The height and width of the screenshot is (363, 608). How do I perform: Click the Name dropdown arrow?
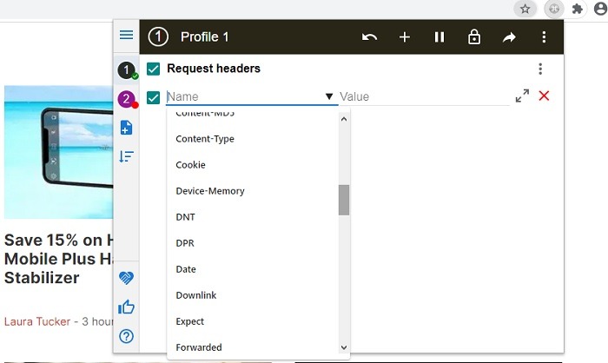coord(329,96)
